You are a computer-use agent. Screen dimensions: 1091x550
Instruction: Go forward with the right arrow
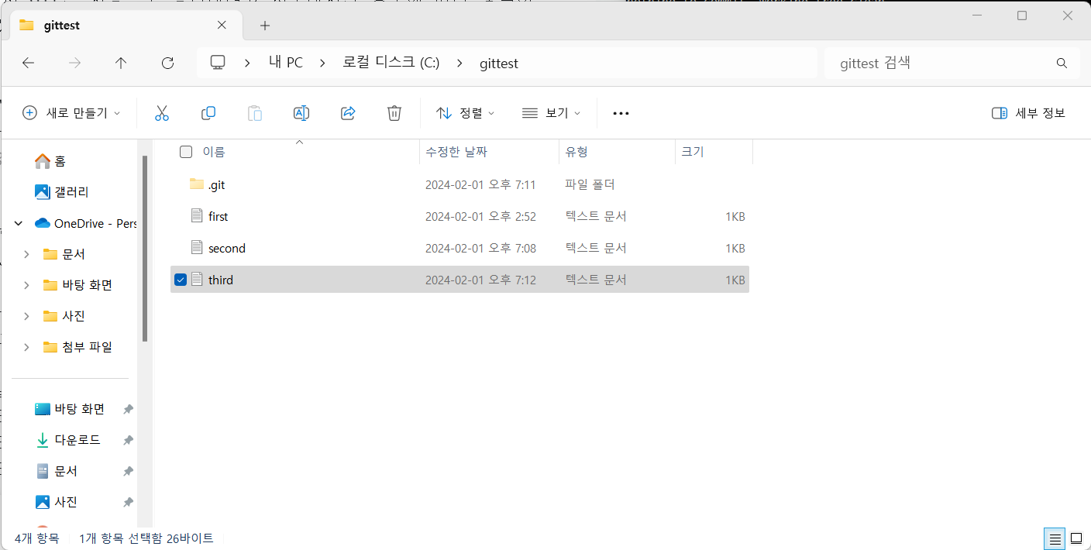[75, 64]
